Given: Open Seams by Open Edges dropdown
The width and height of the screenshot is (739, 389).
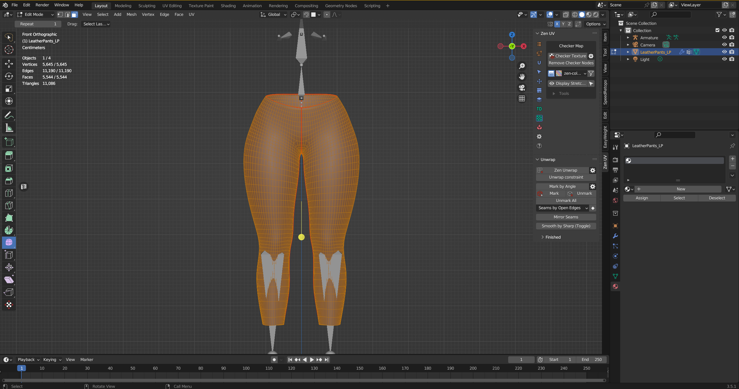Looking at the screenshot, I should click(x=562, y=208).
